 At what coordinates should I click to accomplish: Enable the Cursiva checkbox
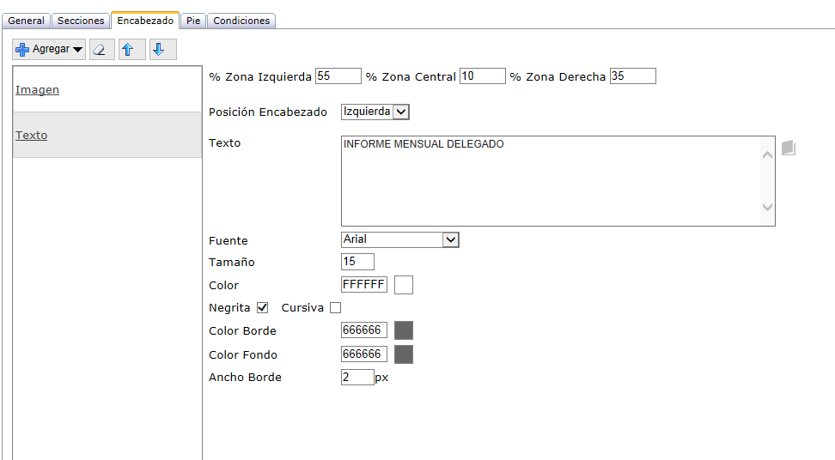click(335, 308)
